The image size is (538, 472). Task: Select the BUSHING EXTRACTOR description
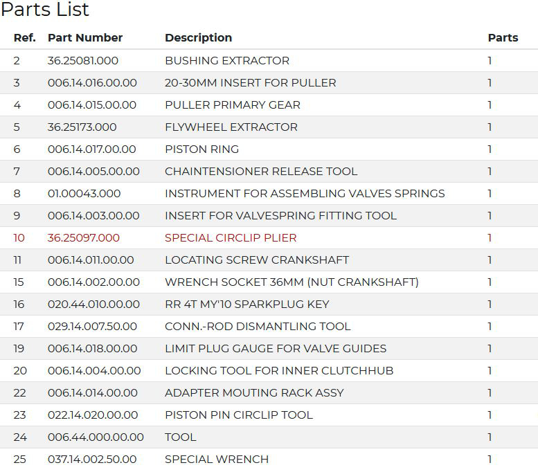(x=227, y=61)
